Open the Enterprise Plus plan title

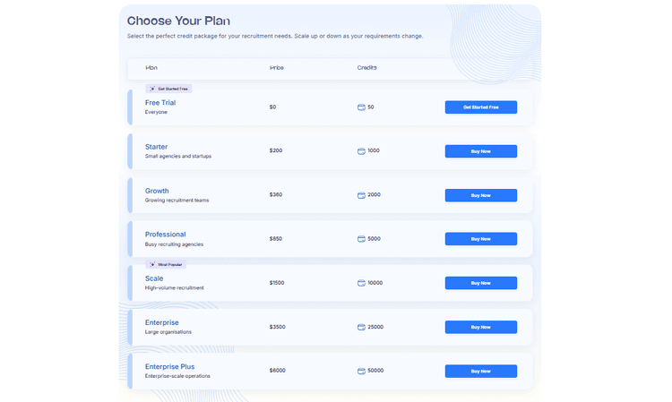tap(169, 366)
